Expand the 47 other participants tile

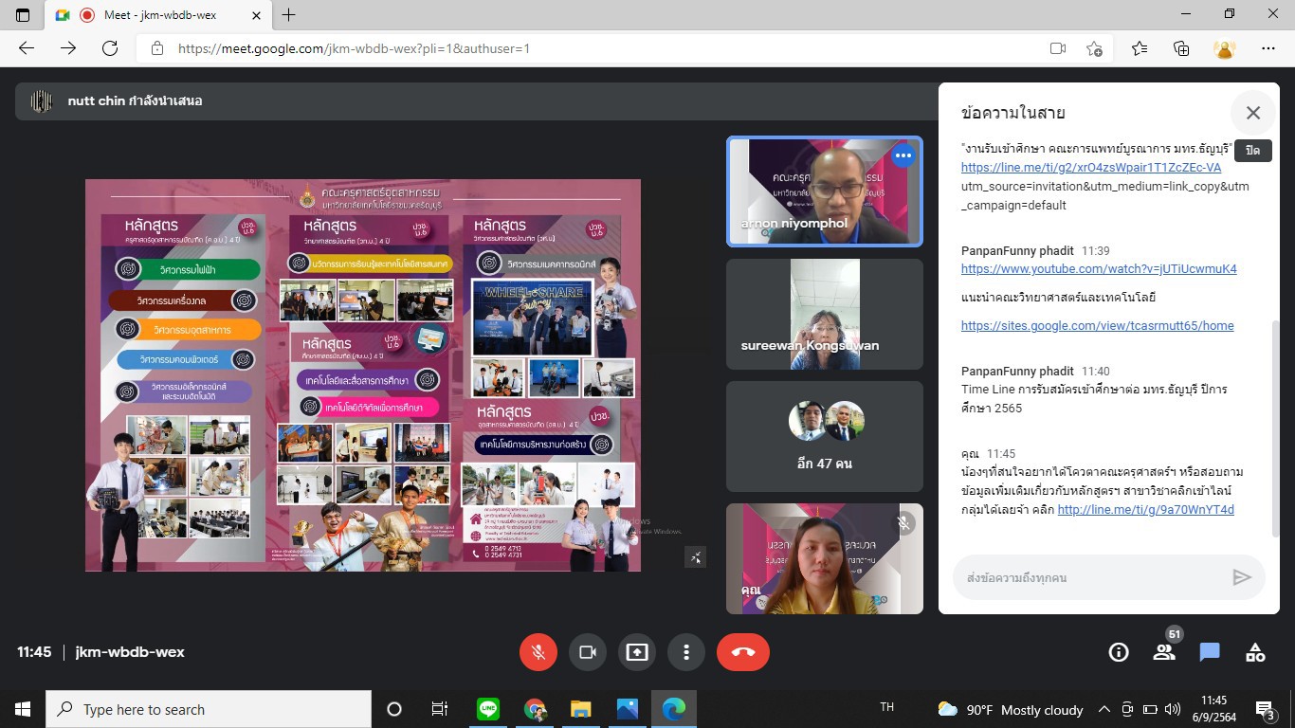824,436
